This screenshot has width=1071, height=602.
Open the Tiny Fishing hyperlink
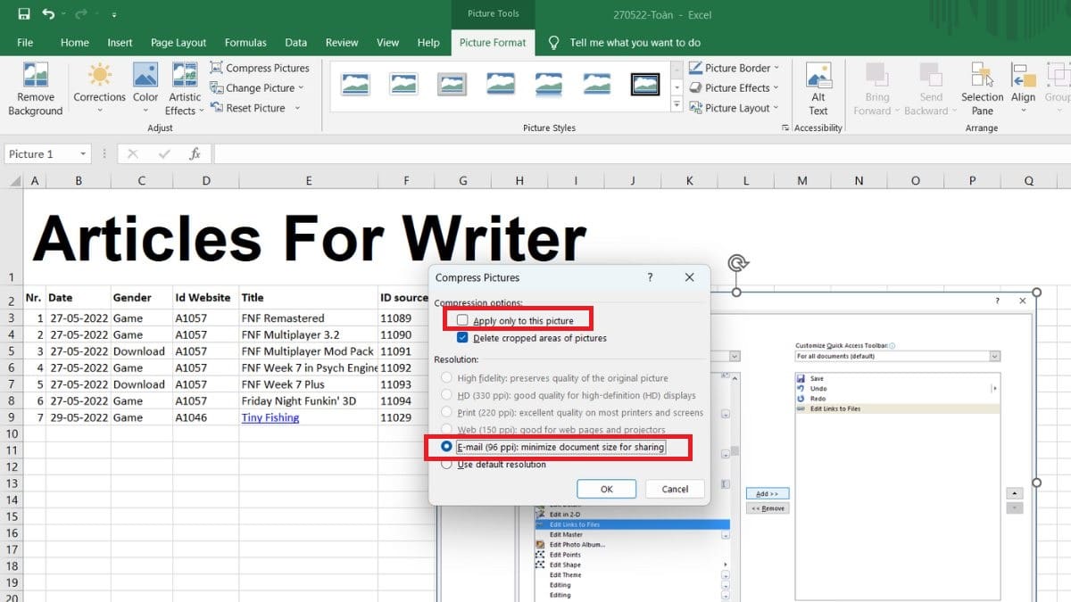click(x=270, y=417)
